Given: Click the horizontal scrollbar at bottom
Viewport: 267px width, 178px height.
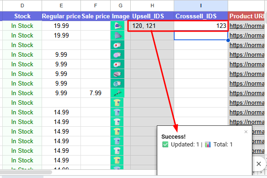Looking at the screenshot, I should tap(26, 172).
